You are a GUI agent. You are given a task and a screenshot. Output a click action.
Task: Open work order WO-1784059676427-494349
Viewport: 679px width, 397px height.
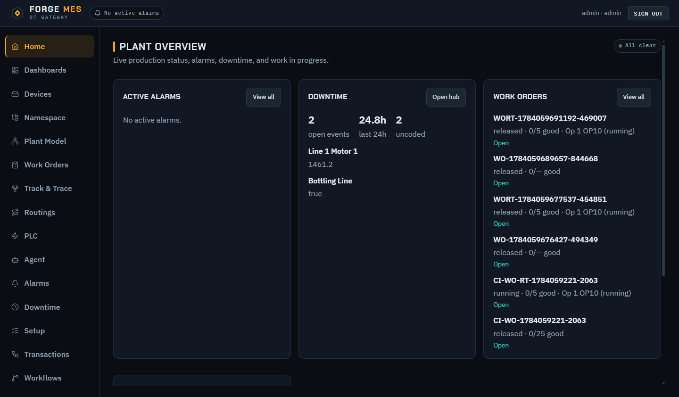click(x=546, y=240)
